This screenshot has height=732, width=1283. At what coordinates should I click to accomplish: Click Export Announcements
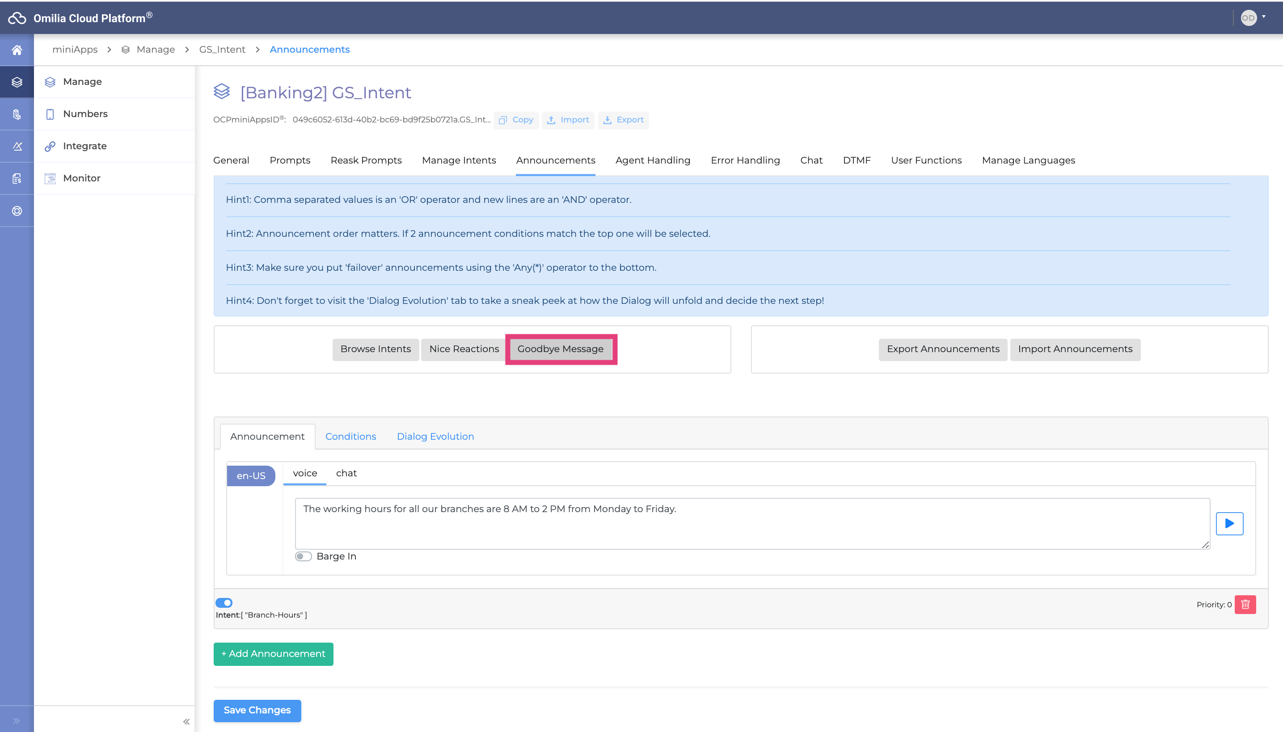[943, 349]
